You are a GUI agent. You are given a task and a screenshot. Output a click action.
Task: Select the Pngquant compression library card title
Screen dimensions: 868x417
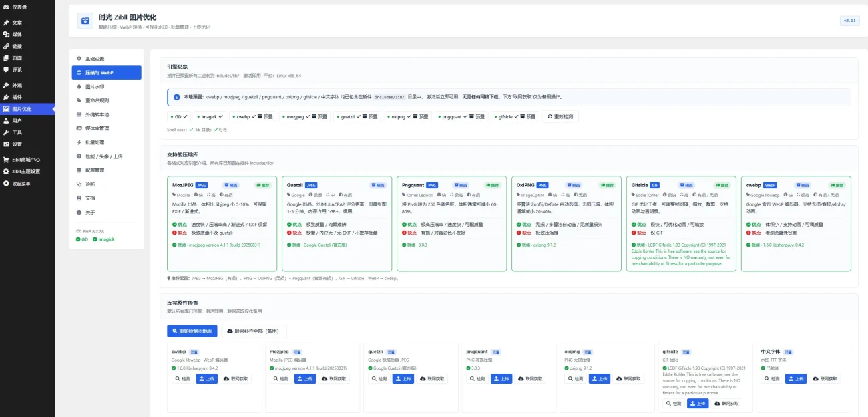pos(413,185)
